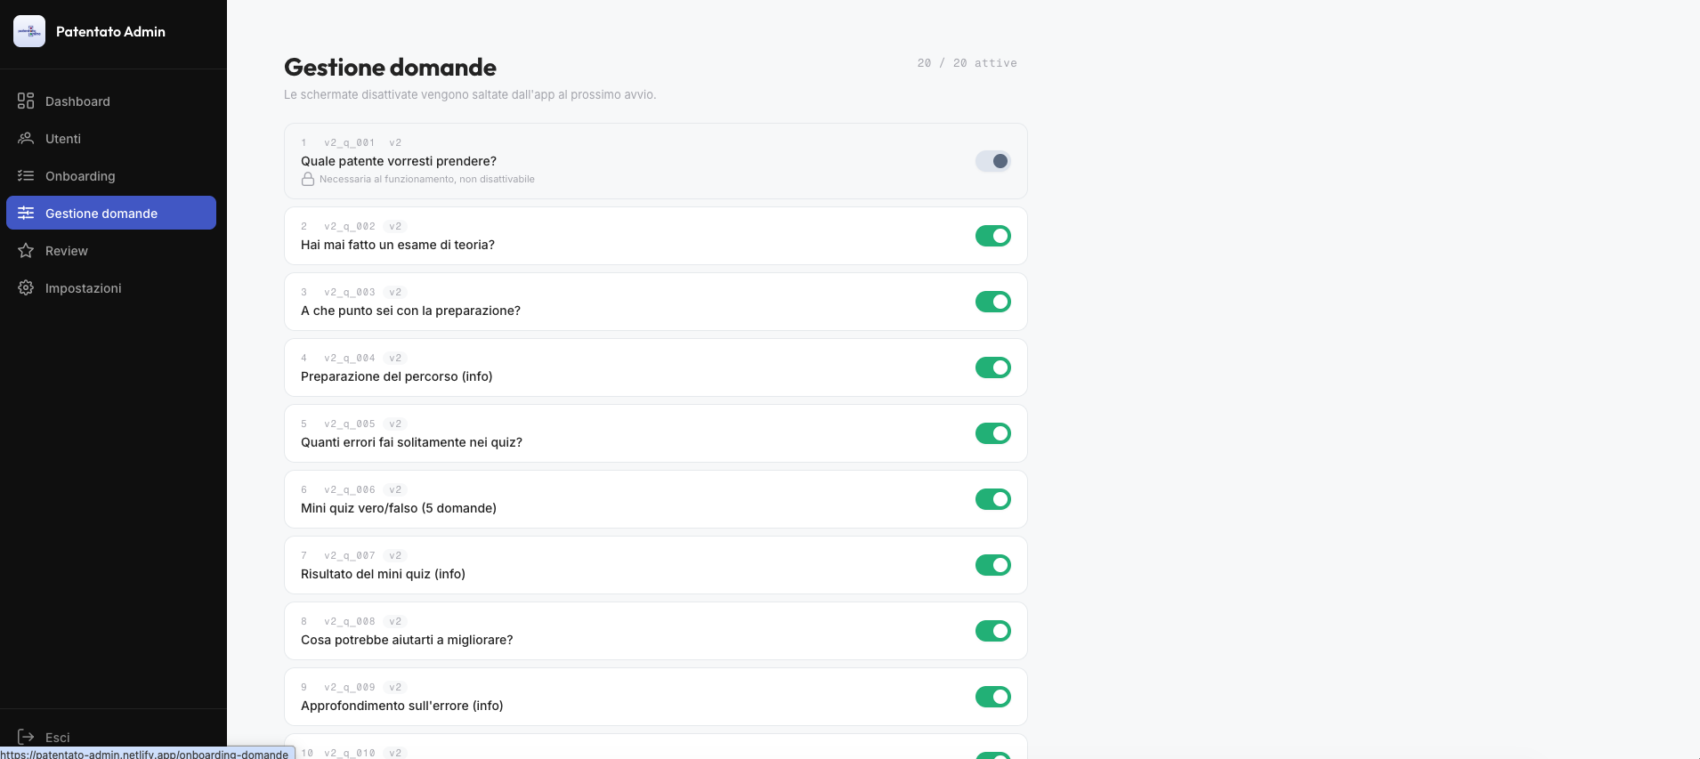Click the Dashboard grid icon

pos(26,101)
